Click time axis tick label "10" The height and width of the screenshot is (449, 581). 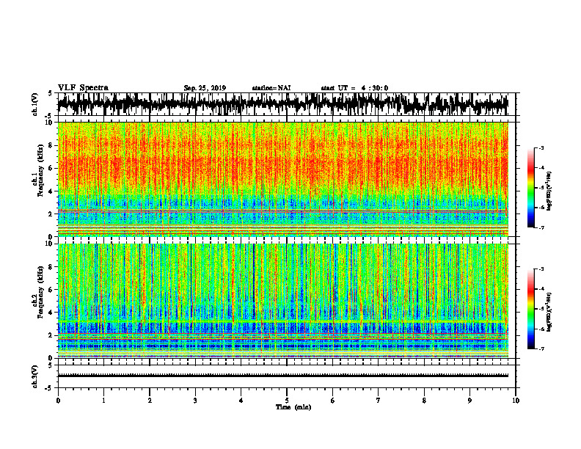pyautogui.click(x=516, y=401)
